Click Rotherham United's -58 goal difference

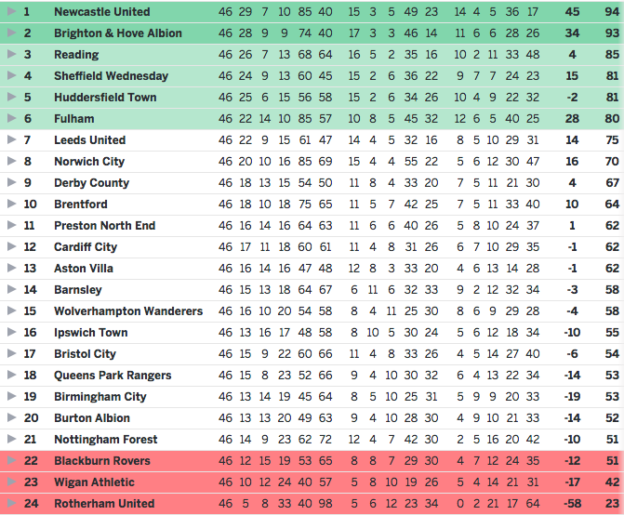tap(572, 504)
